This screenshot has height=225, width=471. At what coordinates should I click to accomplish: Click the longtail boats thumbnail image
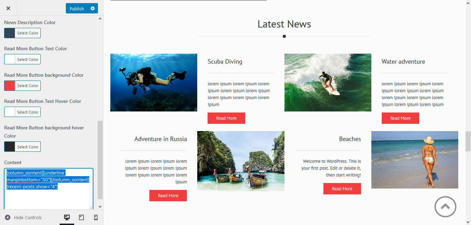pos(241,161)
